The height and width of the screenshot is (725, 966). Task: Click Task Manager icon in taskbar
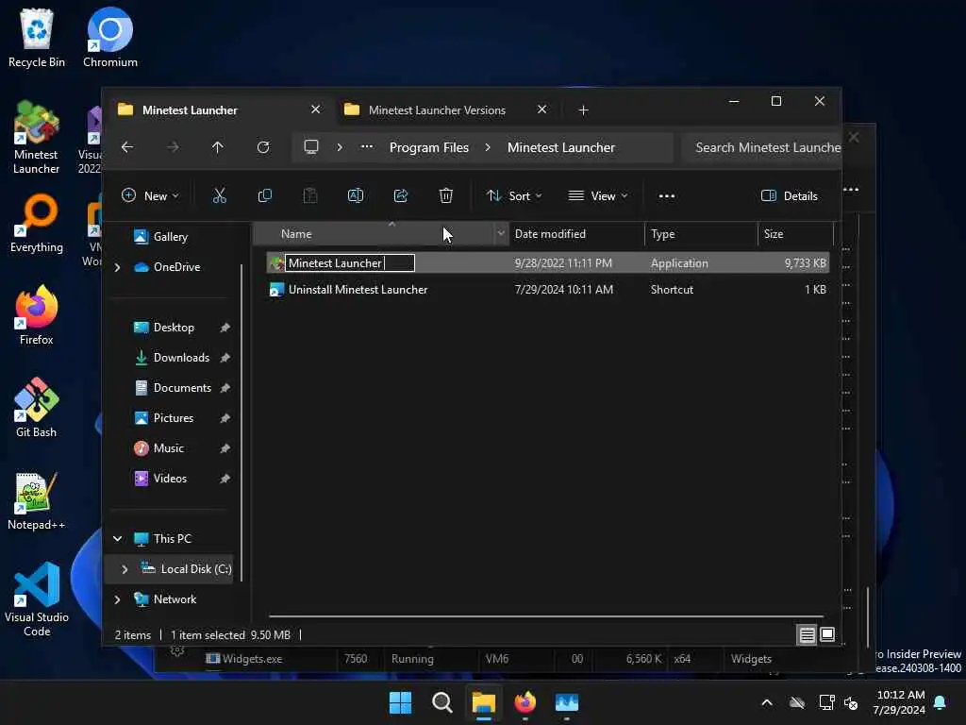[x=567, y=702]
